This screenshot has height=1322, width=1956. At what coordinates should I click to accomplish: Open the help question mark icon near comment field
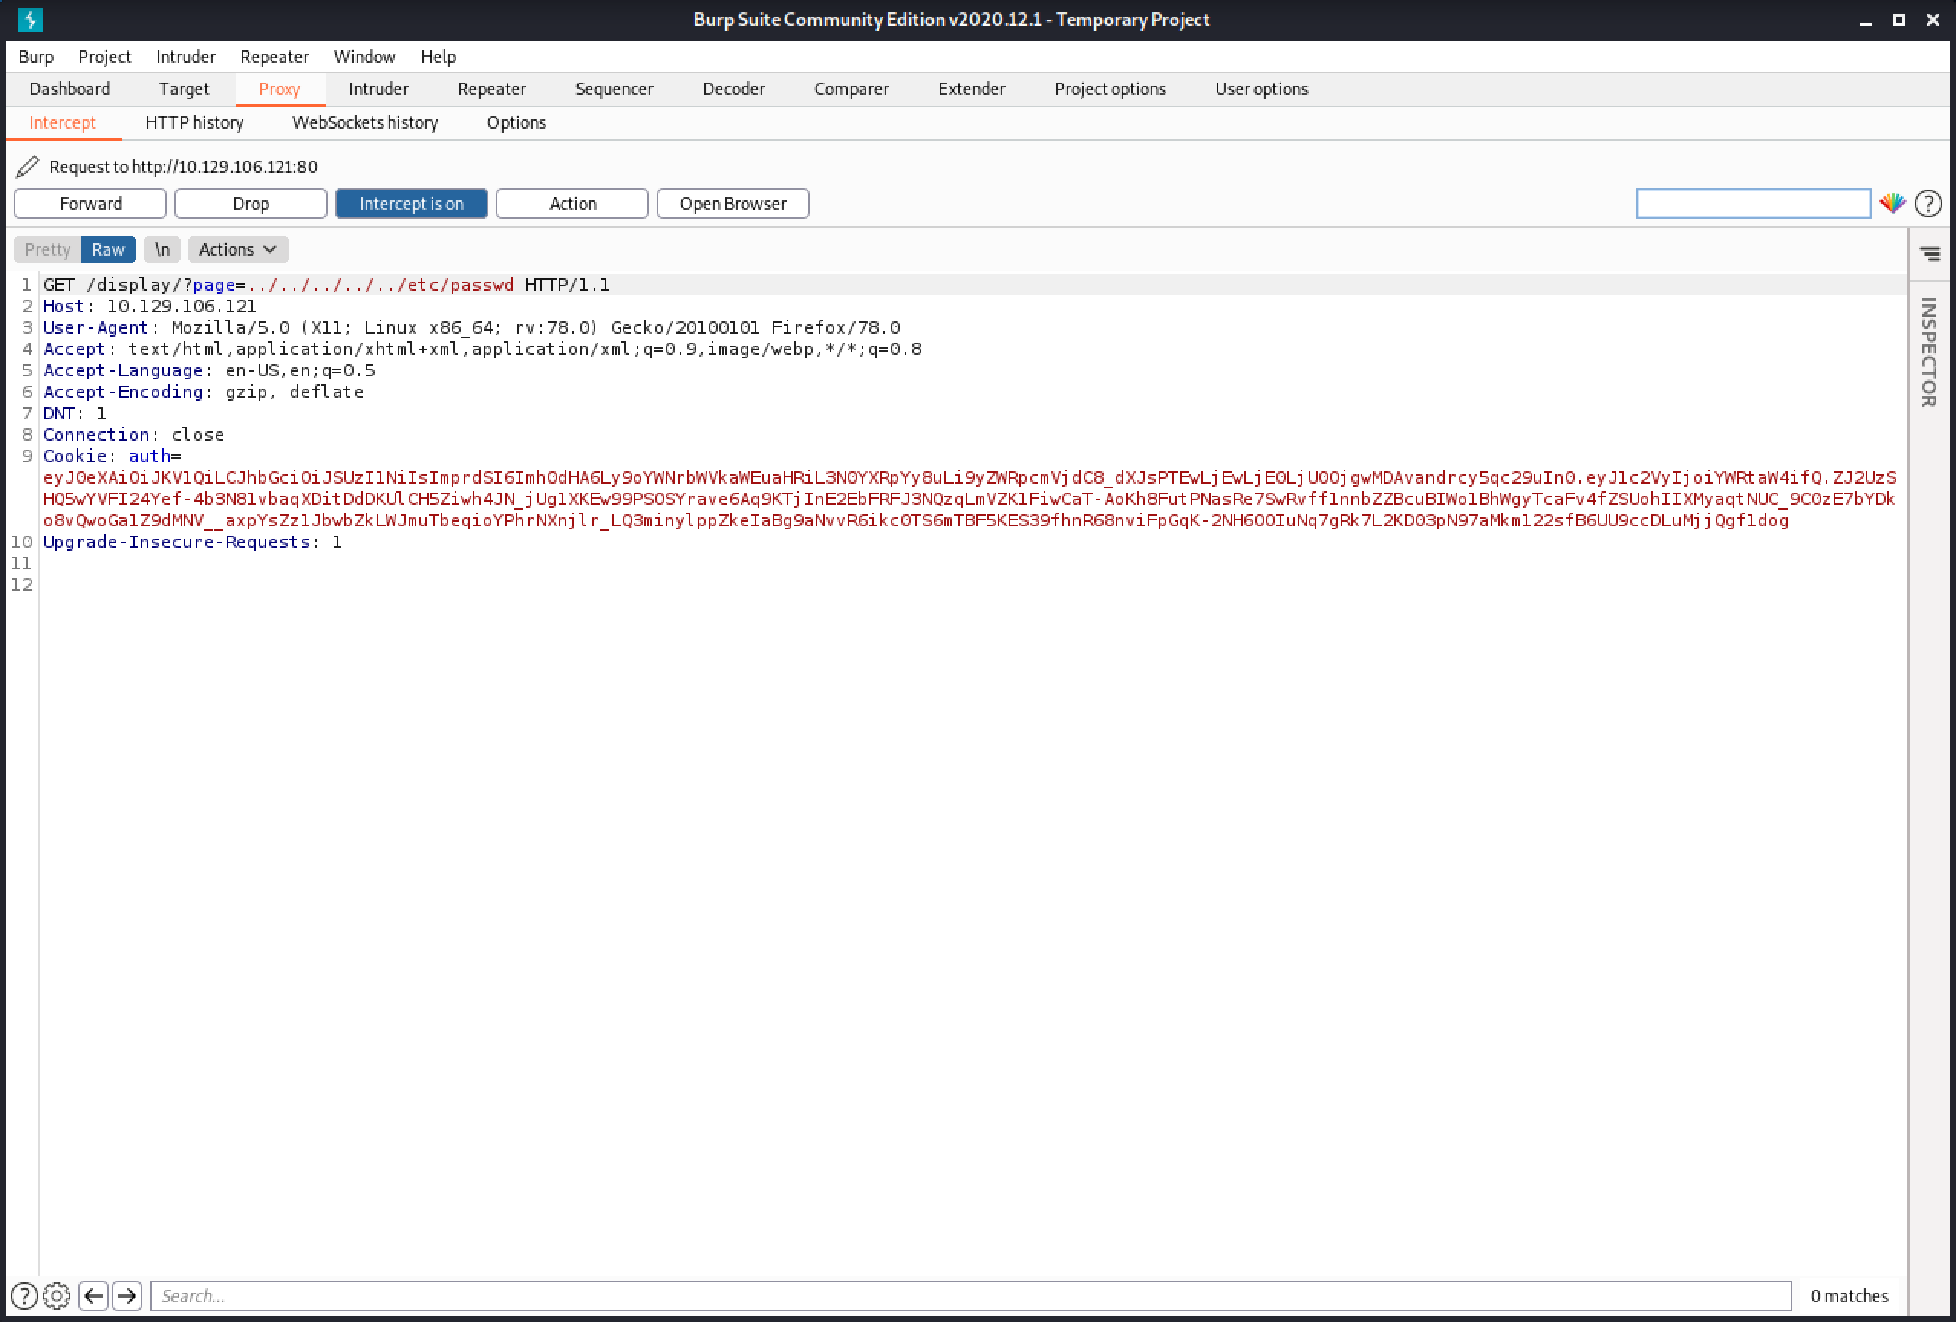point(1928,204)
